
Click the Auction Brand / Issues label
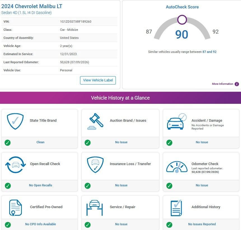point(128,120)
